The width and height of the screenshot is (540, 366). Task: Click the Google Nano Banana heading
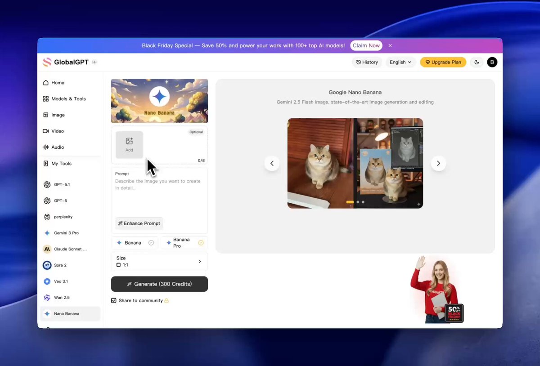pyautogui.click(x=355, y=92)
